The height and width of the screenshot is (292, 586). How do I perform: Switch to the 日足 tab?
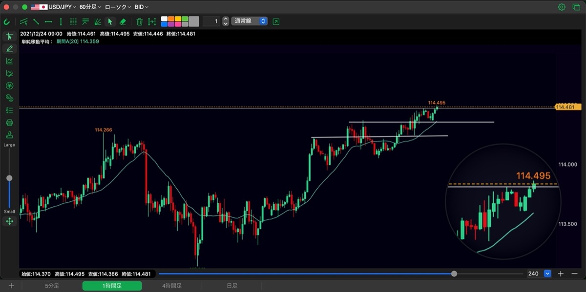tap(232, 286)
